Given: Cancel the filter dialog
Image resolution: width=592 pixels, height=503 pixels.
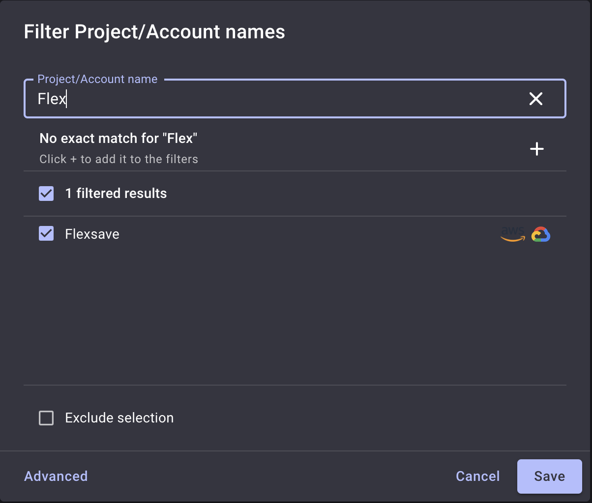Looking at the screenshot, I should [477, 476].
